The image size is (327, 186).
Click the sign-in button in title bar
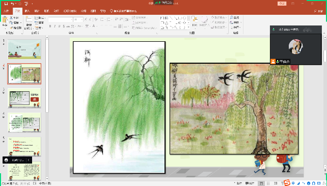click(282, 4)
